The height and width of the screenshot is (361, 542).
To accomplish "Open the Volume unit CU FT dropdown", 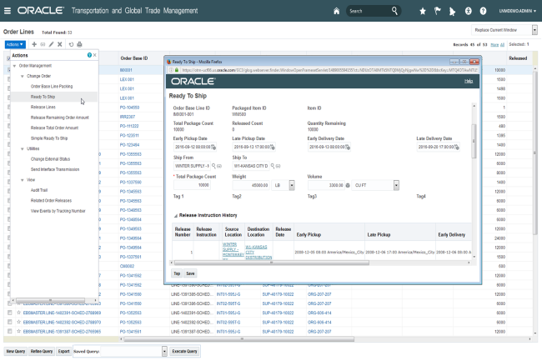I will pyautogui.click(x=396, y=186).
